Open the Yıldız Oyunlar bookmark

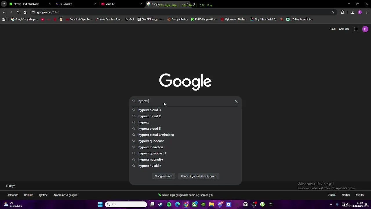[108, 19]
